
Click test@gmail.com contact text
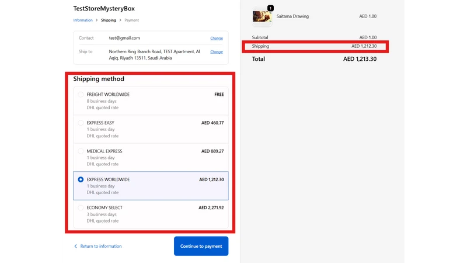[x=124, y=38]
